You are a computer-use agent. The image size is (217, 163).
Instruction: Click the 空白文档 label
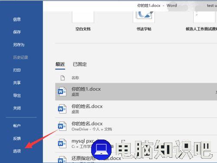pos(83,29)
